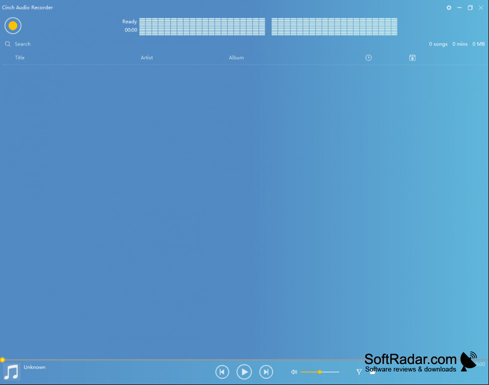Viewport: 489px width, 385px height.
Task: Sort songs by the Title column
Action: click(20, 58)
